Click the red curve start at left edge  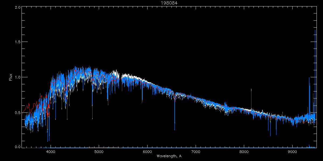tap(23, 112)
